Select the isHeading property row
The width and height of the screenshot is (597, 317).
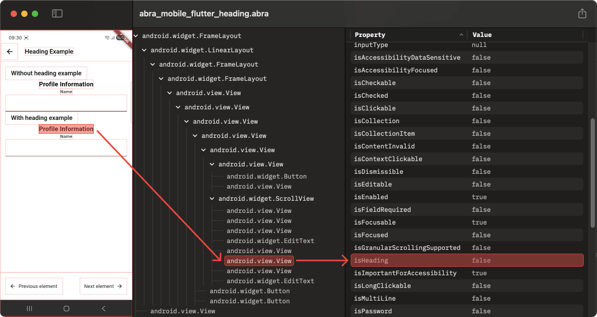[x=466, y=260]
